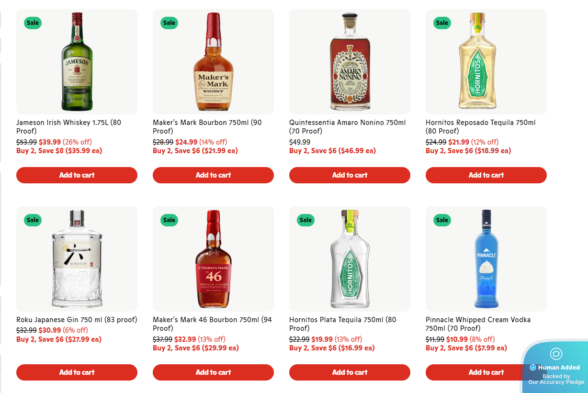Open the Maker's Mark 46 bottle image
The image size is (588, 393).
pyautogui.click(x=213, y=259)
